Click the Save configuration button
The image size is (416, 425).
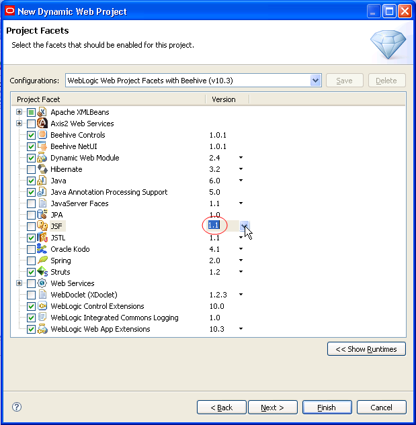344,80
